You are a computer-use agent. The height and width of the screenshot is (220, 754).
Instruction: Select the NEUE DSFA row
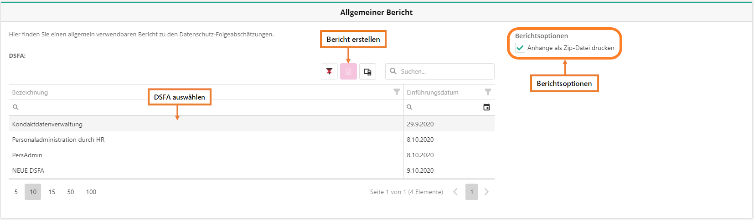[28, 170]
